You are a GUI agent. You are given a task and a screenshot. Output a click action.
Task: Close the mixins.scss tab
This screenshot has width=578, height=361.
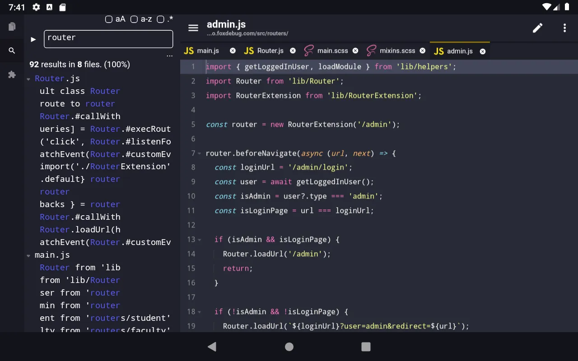click(x=423, y=51)
